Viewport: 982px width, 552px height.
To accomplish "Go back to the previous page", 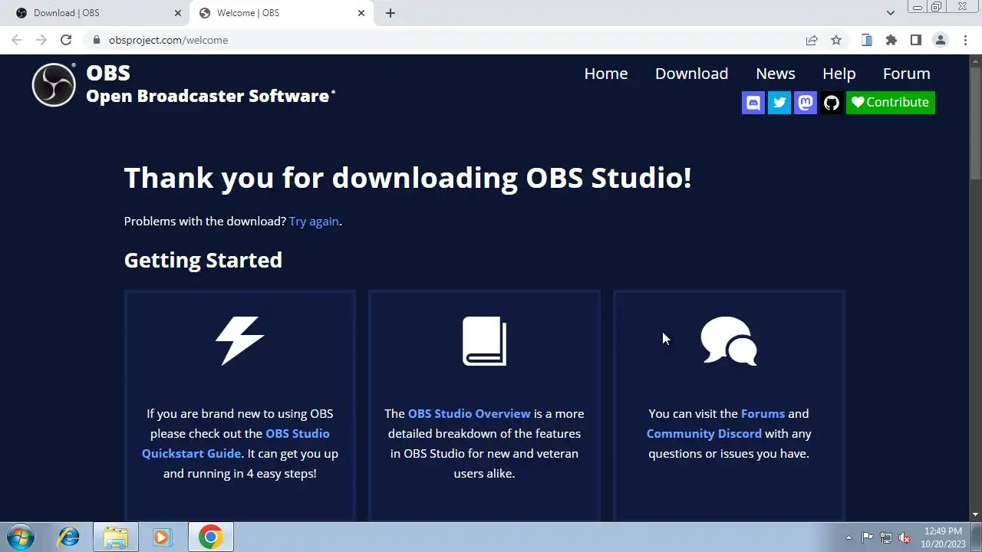I will (x=17, y=40).
